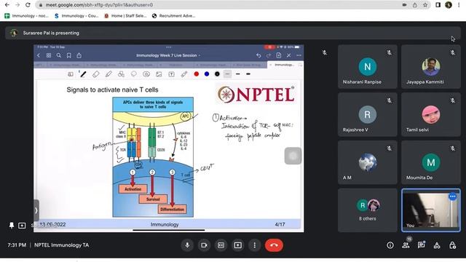
Task: Open the '8 others' participants tile
Action: coord(367,210)
